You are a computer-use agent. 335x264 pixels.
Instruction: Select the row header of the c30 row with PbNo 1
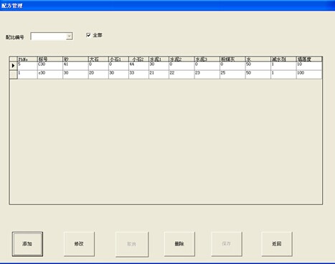coord(14,74)
